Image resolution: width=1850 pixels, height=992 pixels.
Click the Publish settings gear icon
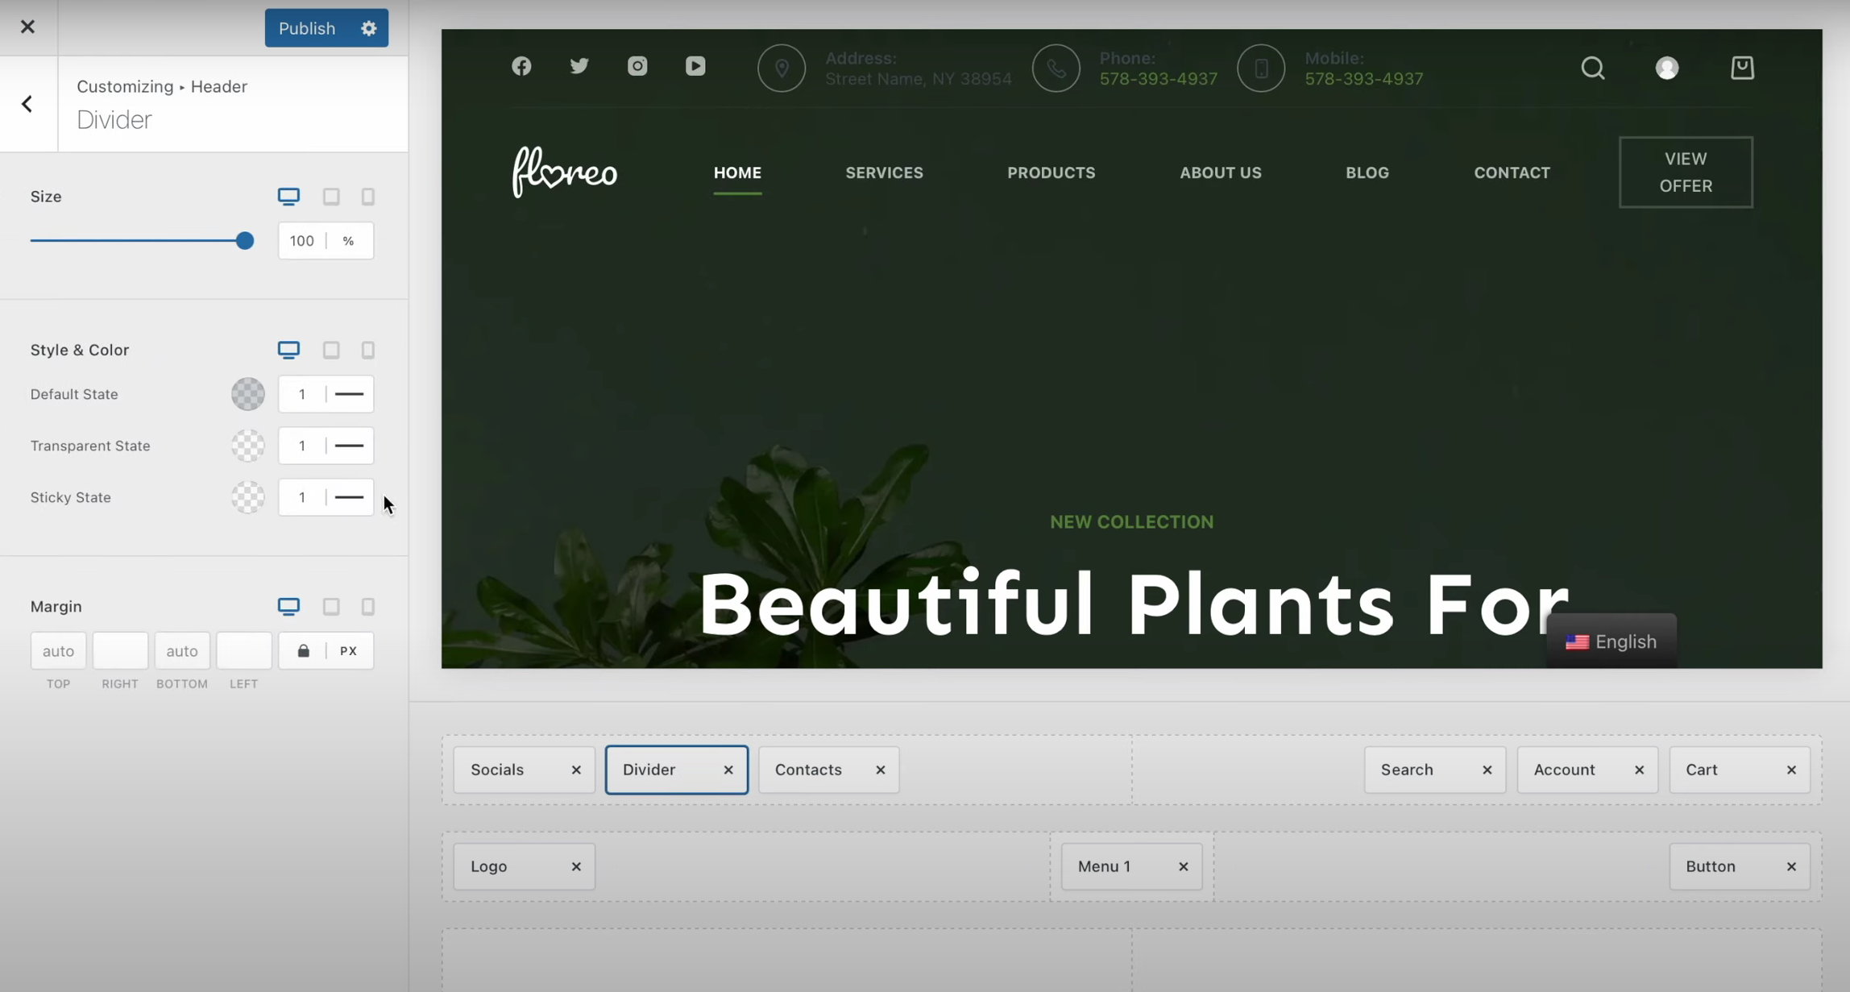coord(368,28)
